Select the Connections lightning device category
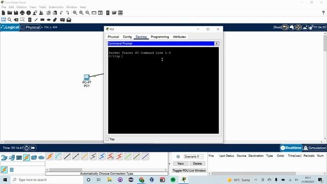 pyautogui.click(x=27, y=157)
